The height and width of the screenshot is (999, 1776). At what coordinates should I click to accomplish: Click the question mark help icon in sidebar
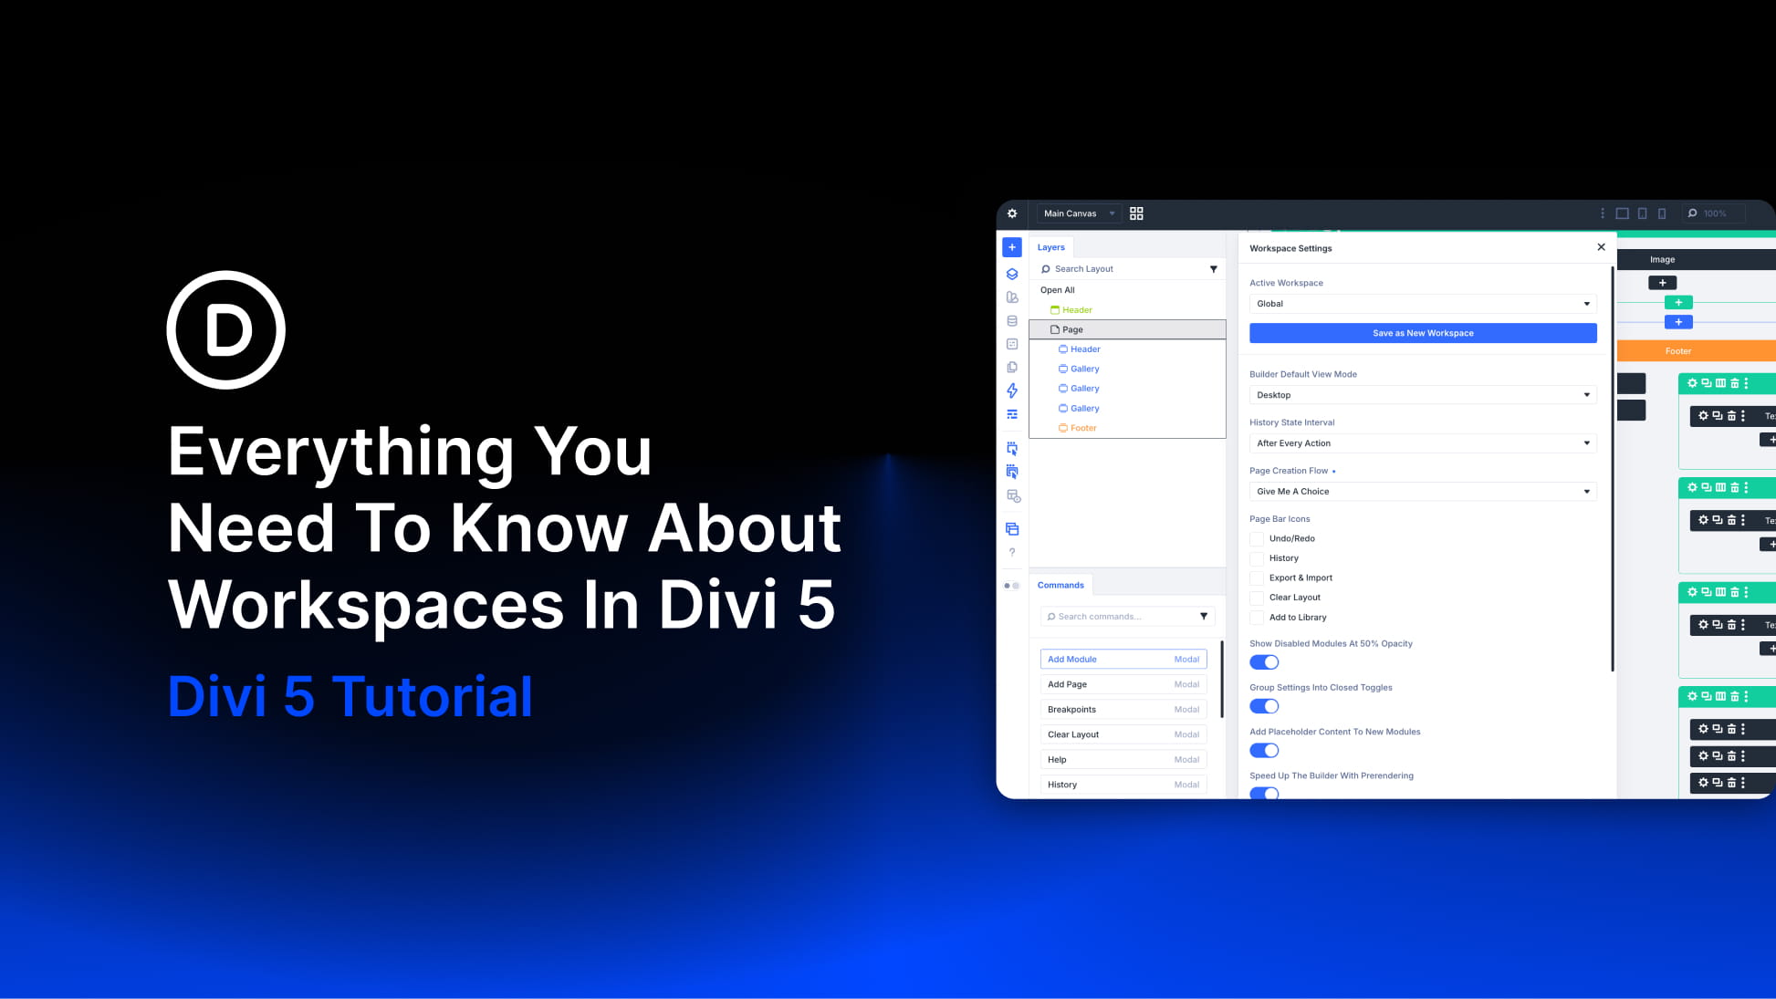1012,553
